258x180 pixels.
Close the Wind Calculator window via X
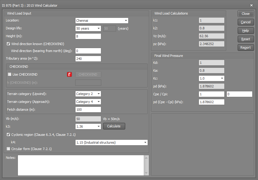coord(251,5)
